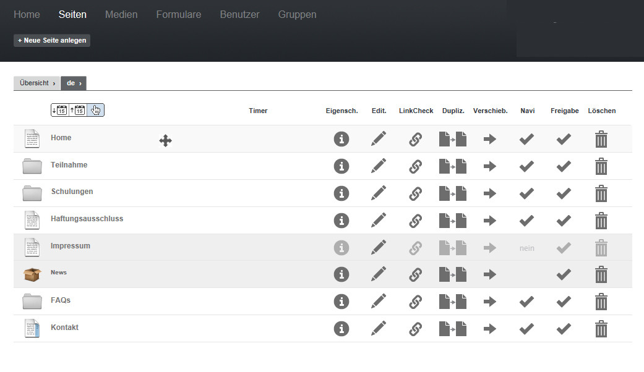The image size is (644, 372).
Task: Duplicate the FAQs page
Action: [x=452, y=302]
